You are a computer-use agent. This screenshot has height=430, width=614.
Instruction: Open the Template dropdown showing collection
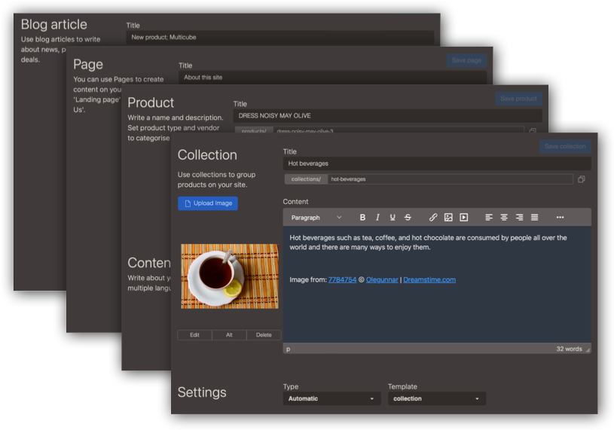[x=436, y=398]
